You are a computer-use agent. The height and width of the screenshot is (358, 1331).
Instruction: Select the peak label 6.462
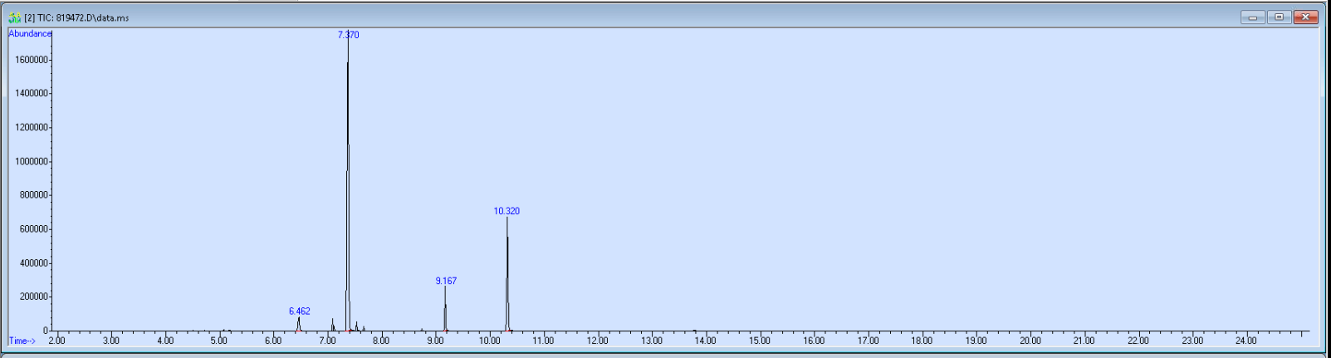(300, 311)
